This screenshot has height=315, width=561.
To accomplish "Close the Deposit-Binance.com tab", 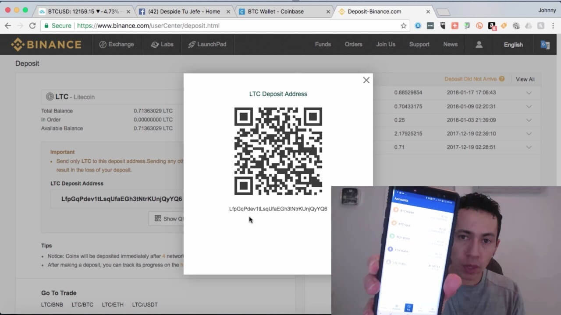I will tap(428, 12).
